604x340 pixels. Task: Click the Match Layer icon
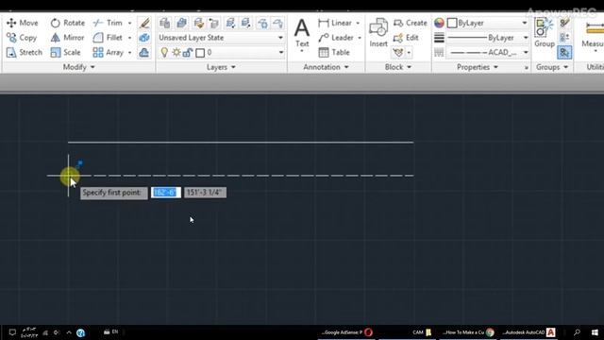(x=198, y=23)
